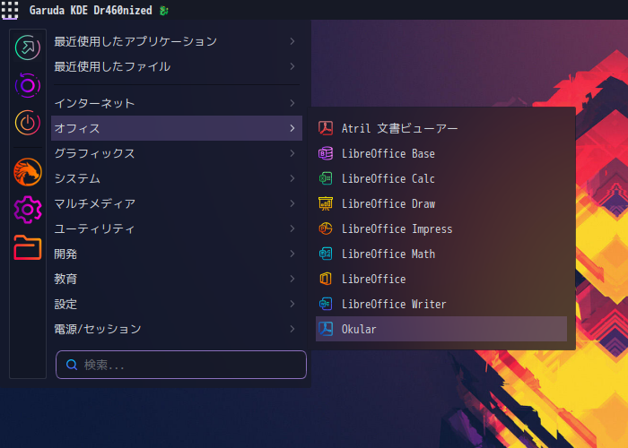This screenshot has height=448, width=628.
Task: Expand chevron for システム
Action: (x=292, y=178)
